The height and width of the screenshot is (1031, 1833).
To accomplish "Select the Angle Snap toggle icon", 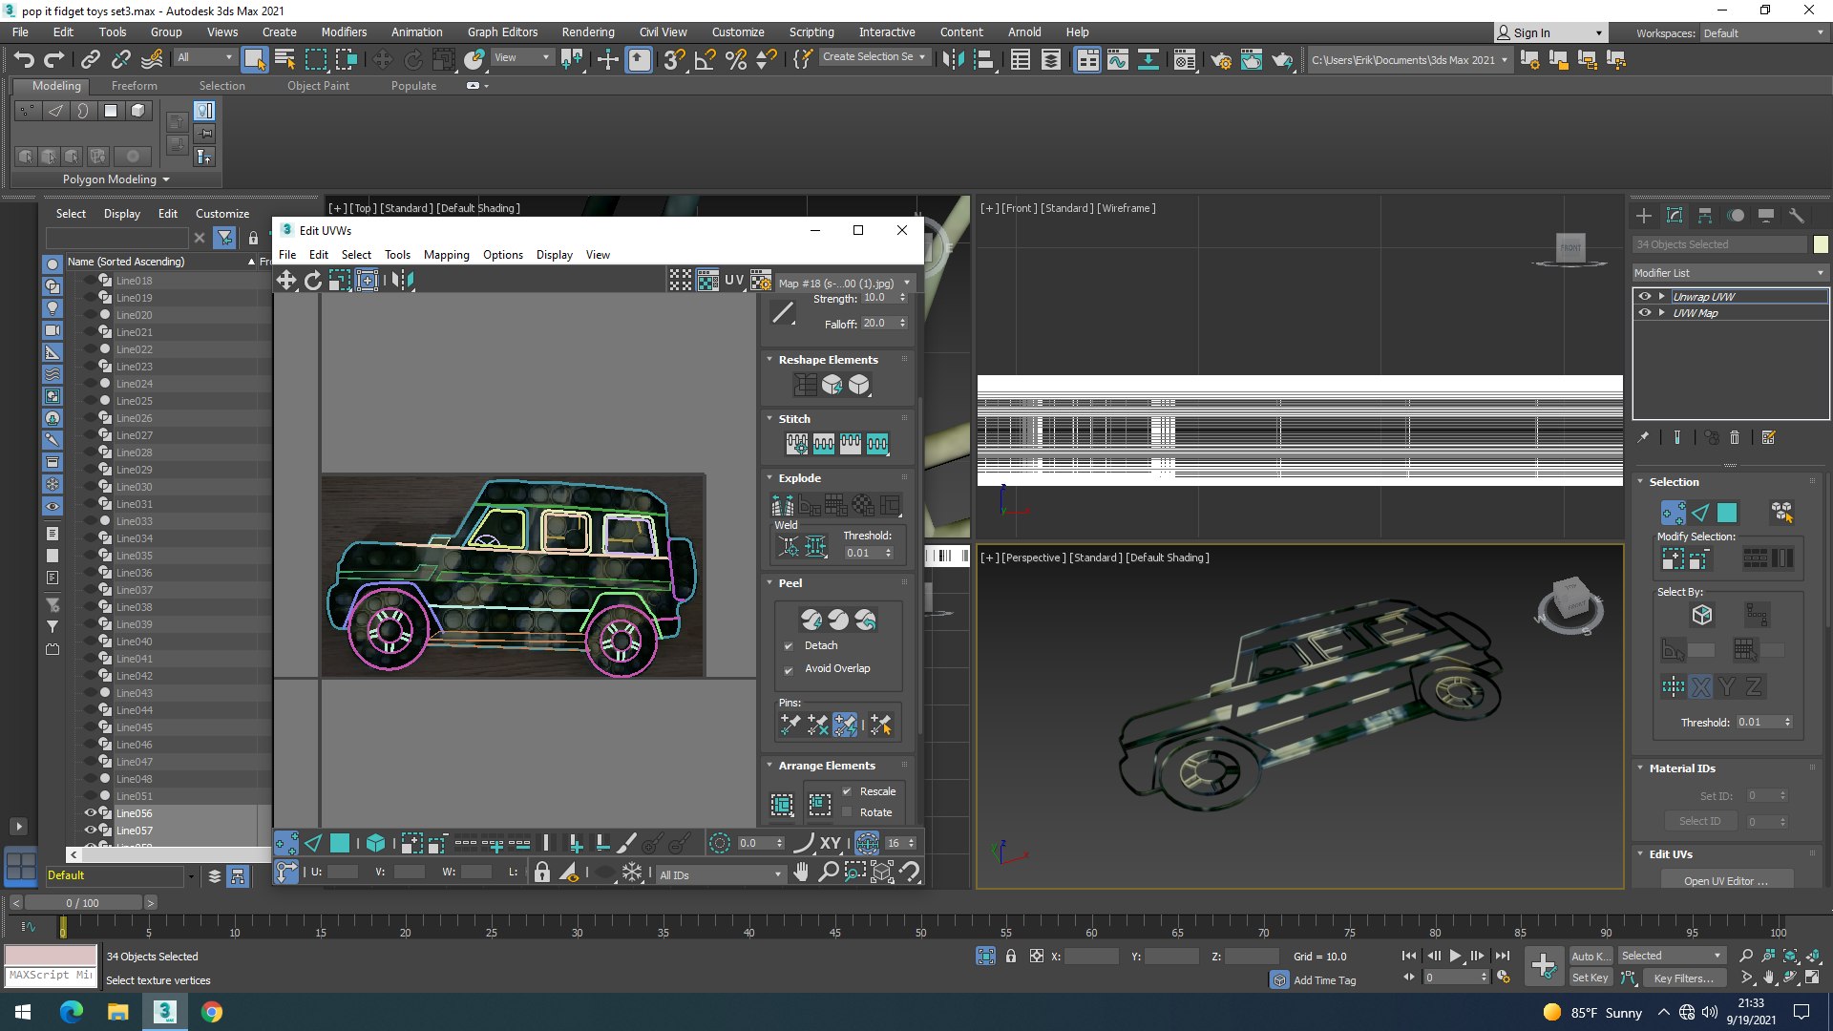I will coord(705,59).
